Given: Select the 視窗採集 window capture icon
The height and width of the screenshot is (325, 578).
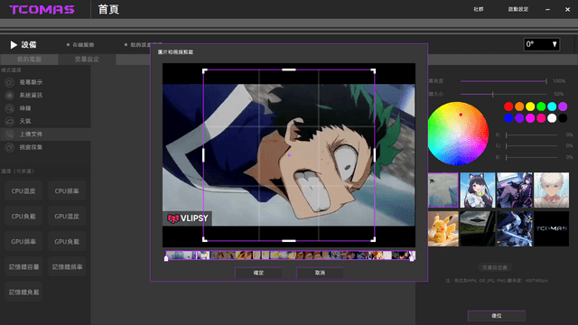Looking at the screenshot, I should click(x=10, y=147).
